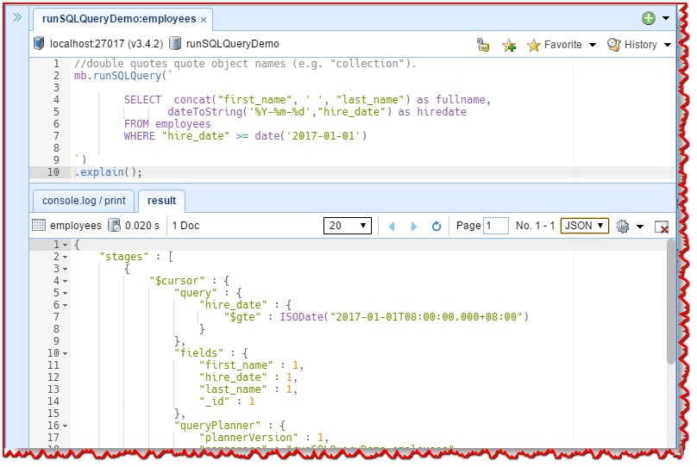Expand Favorite dropdown arrow
This screenshot has height=467, width=697.
593,45
